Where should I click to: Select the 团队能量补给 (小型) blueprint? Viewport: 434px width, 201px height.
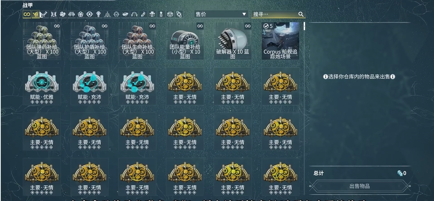pyautogui.click(x=185, y=41)
